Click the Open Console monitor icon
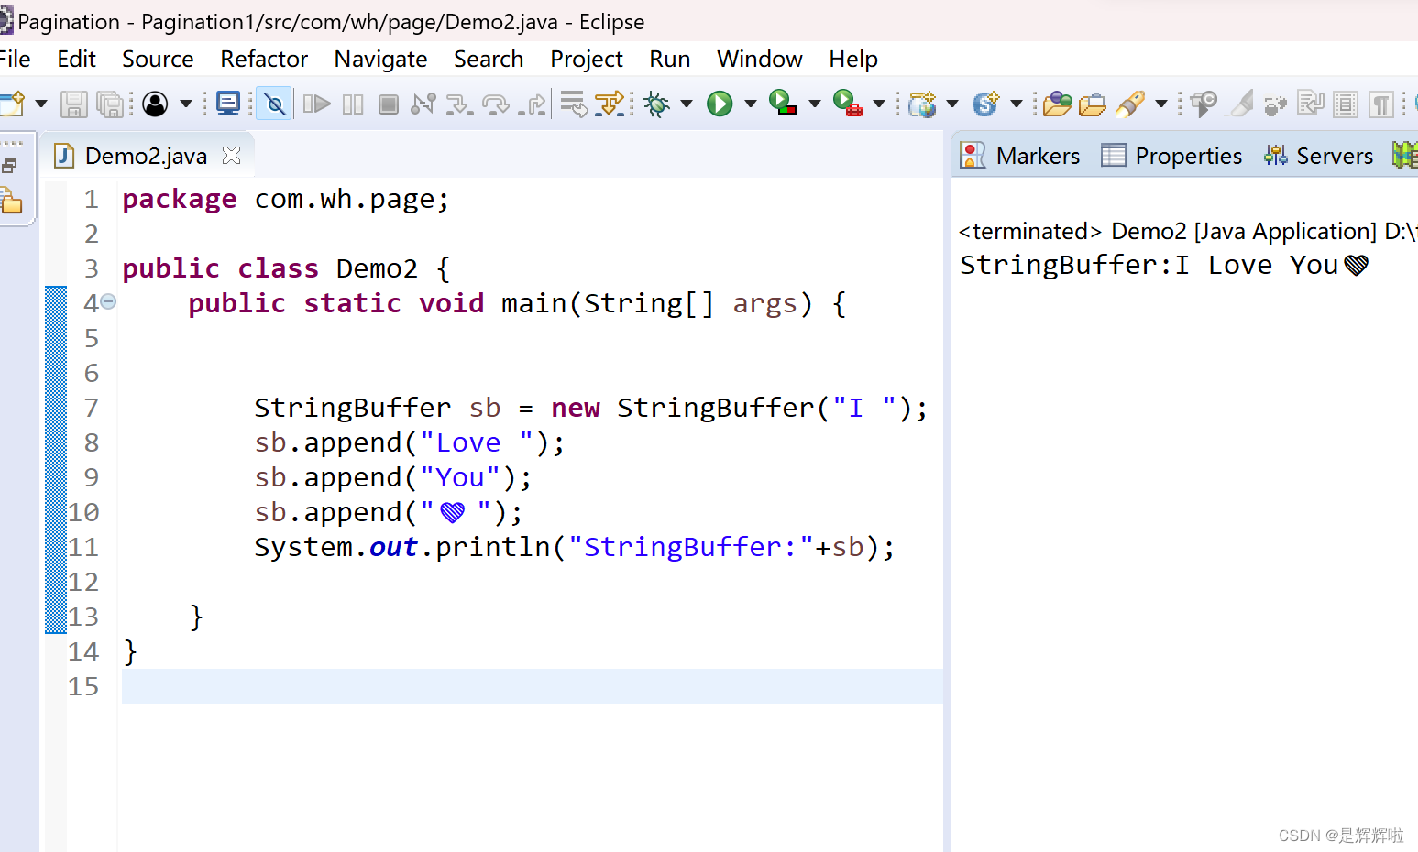This screenshot has height=852, width=1418. click(228, 103)
